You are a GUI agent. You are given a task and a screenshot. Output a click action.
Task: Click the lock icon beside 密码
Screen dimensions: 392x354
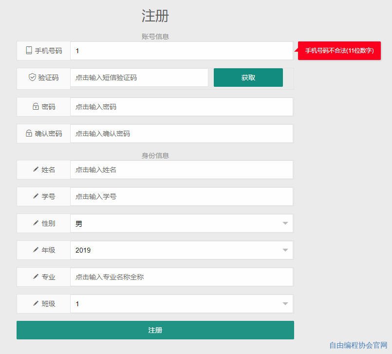pos(36,106)
